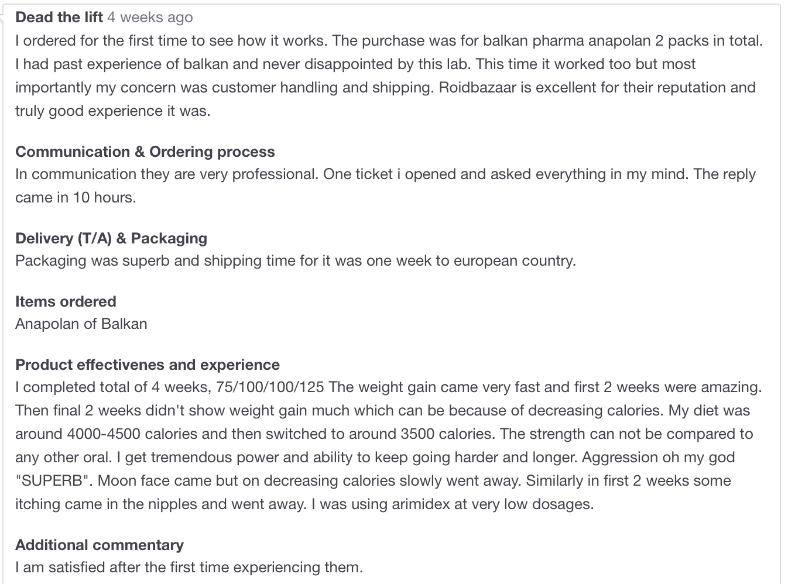Viewport: 788px width, 584px height.
Task: Select the "Items ordered" heading
Action: (x=66, y=301)
